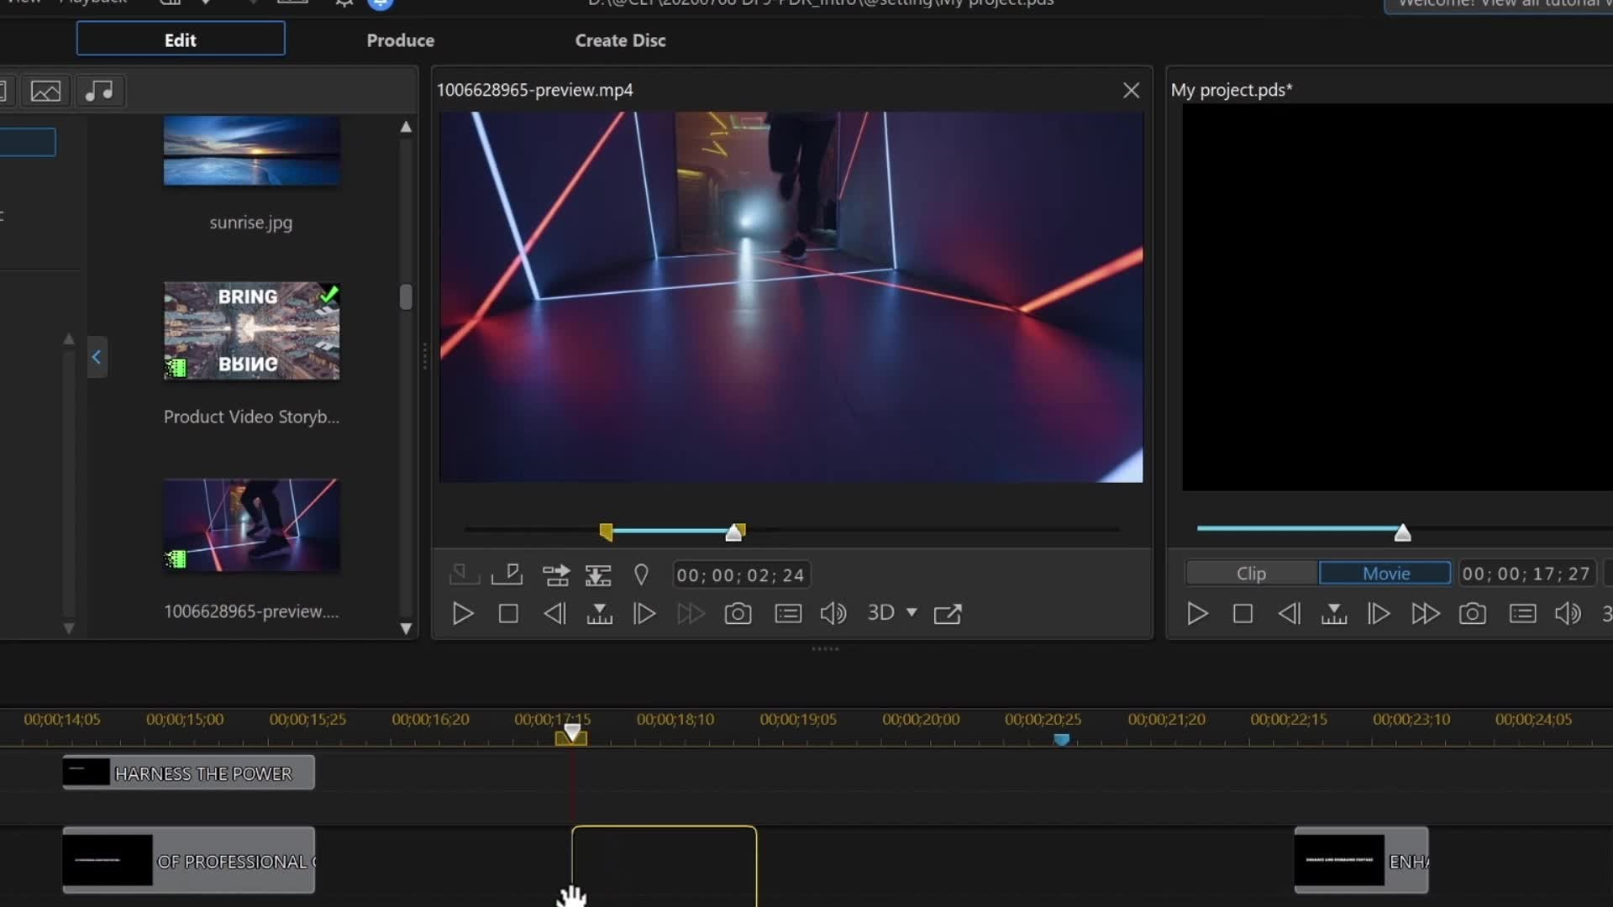This screenshot has height=907, width=1613.
Task: Undock the clip preview window
Action: point(948,614)
